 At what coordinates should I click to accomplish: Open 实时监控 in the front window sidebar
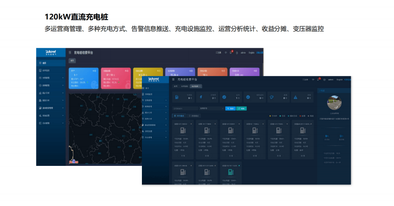155,95
